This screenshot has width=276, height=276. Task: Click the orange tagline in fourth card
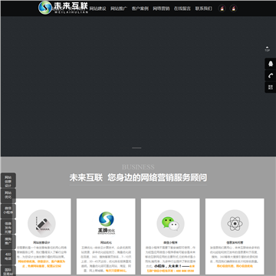(x=235, y=266)
